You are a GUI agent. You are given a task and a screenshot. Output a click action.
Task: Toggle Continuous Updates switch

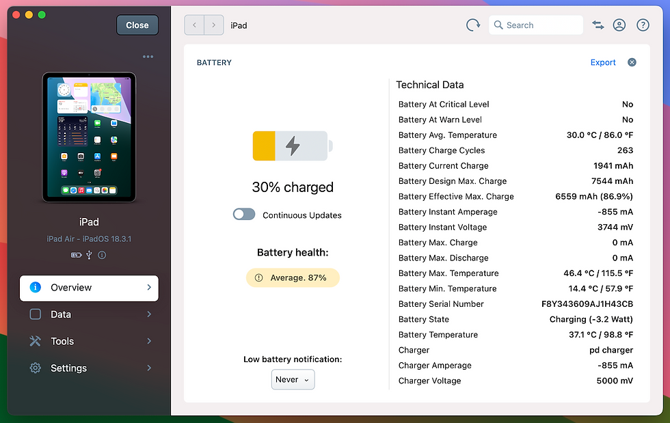(x=244, y=214)
